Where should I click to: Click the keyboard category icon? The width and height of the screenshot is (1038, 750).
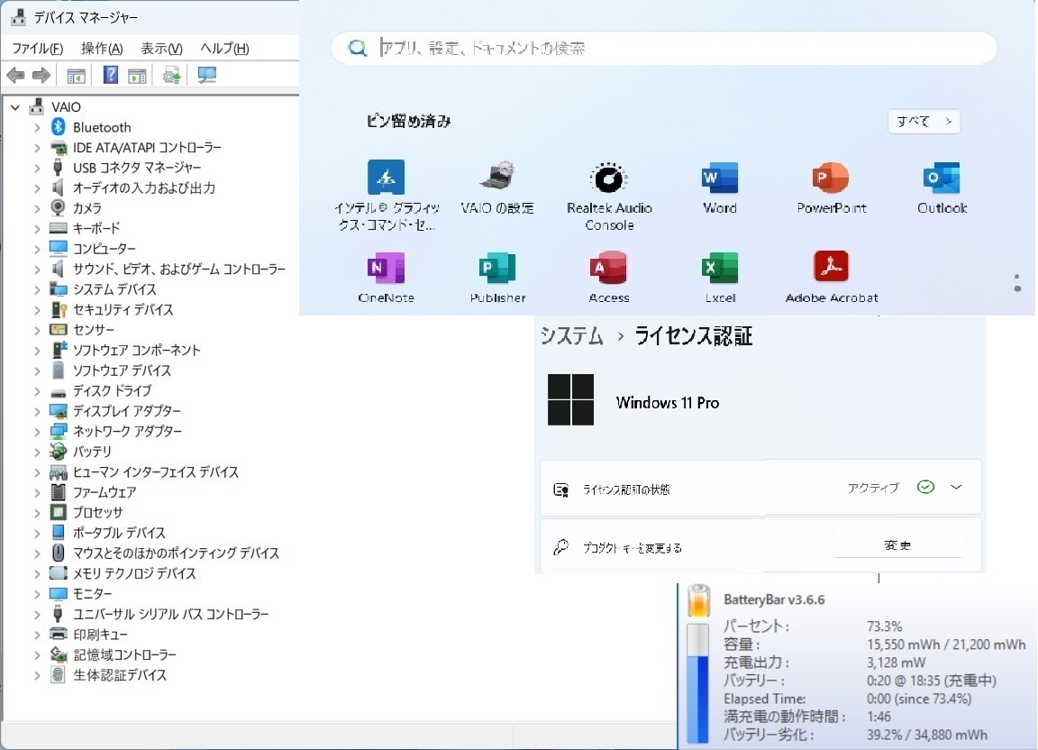click(59, 228)
